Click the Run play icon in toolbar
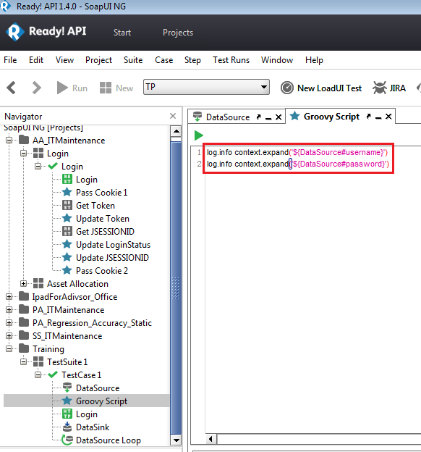Viewport: 421px width, 452px height. pyautogui.click(x=62, y=88)
